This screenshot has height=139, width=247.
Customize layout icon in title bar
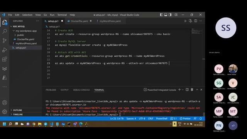coord(176,15)
